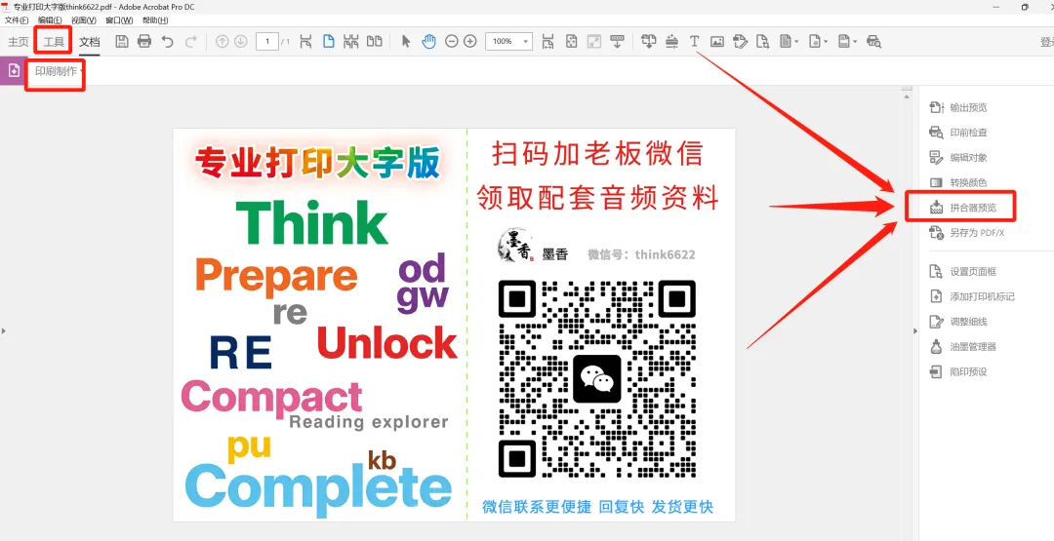Screen dimensions: 1054x541
Task: Expand the left navigation pane arrow
Action: click(3, 330)
